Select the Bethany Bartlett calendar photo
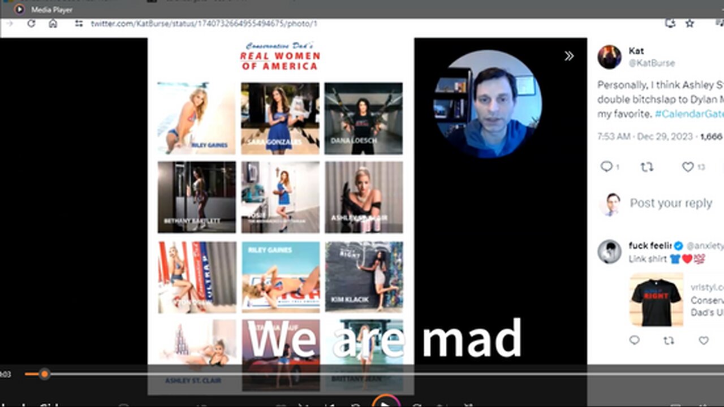Screen dimensions: 724x407 197,197
